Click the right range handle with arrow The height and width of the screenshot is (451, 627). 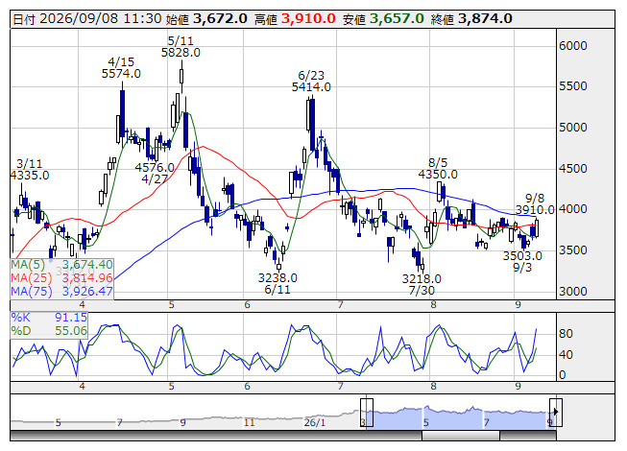coord(556,413)
